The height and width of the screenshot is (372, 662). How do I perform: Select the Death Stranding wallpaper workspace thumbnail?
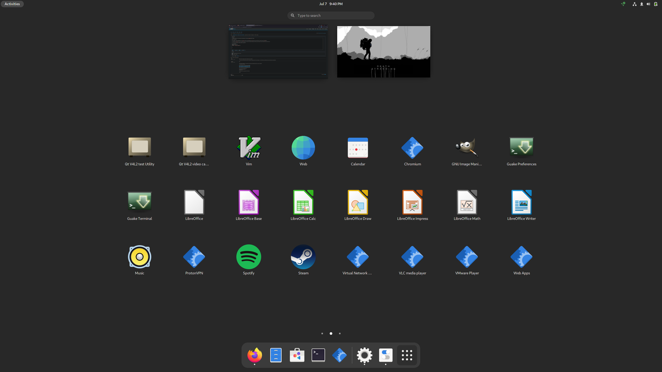pos(384,52)
